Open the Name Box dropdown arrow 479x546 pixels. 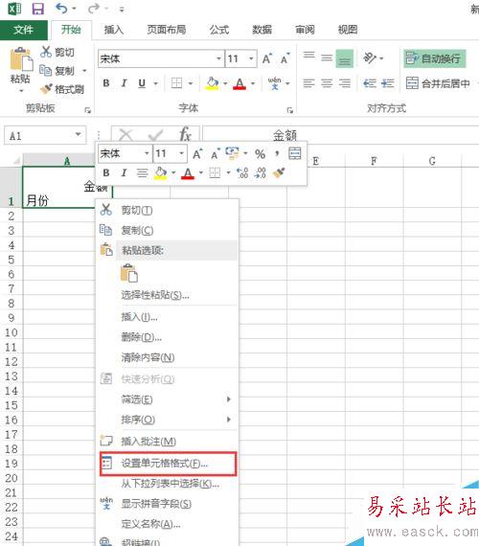point(79,134)
